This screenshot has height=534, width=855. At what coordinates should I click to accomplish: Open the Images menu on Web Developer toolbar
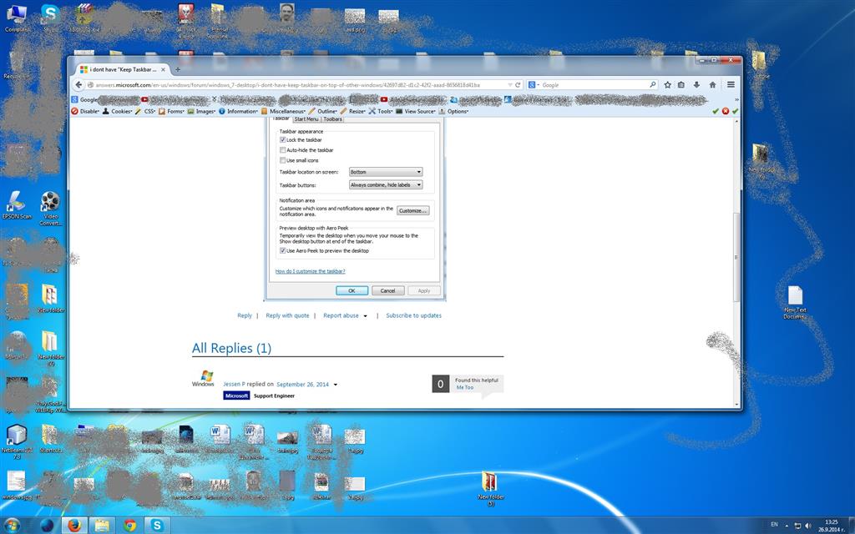[201, 111]
